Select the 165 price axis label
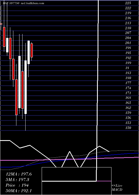 point(128,103)
